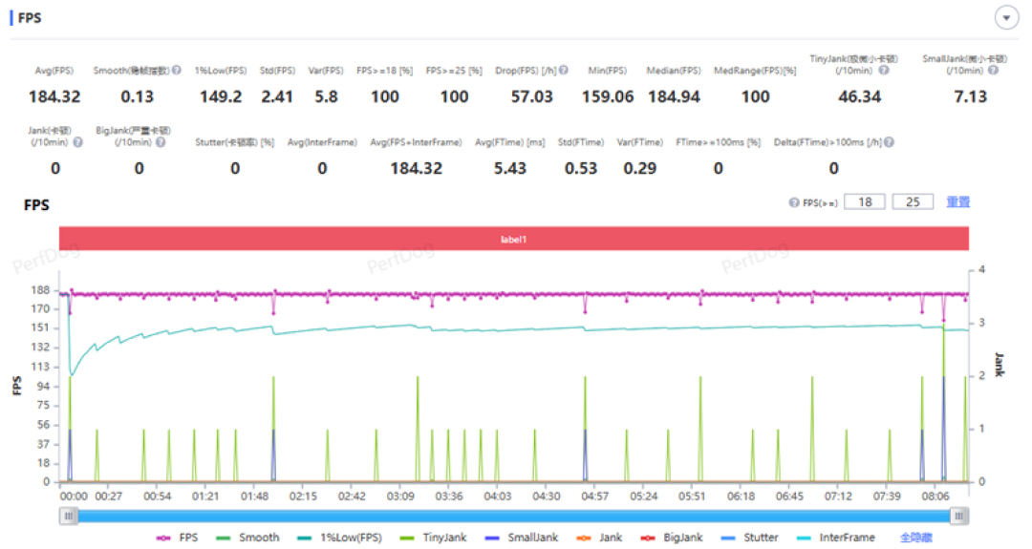
Task: Click the FTime>=100ms [%] metric label
Action: [x=718, y=142]
